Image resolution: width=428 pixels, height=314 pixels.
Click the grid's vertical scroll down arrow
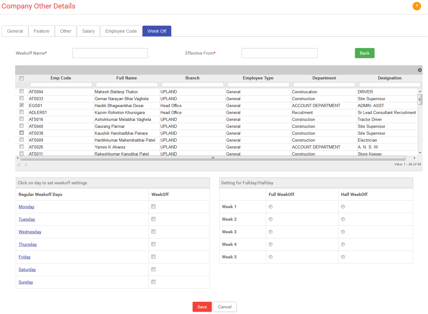420,153
